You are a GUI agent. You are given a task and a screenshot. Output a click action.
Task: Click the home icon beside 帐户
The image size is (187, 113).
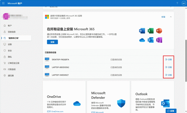click(5, 26)
